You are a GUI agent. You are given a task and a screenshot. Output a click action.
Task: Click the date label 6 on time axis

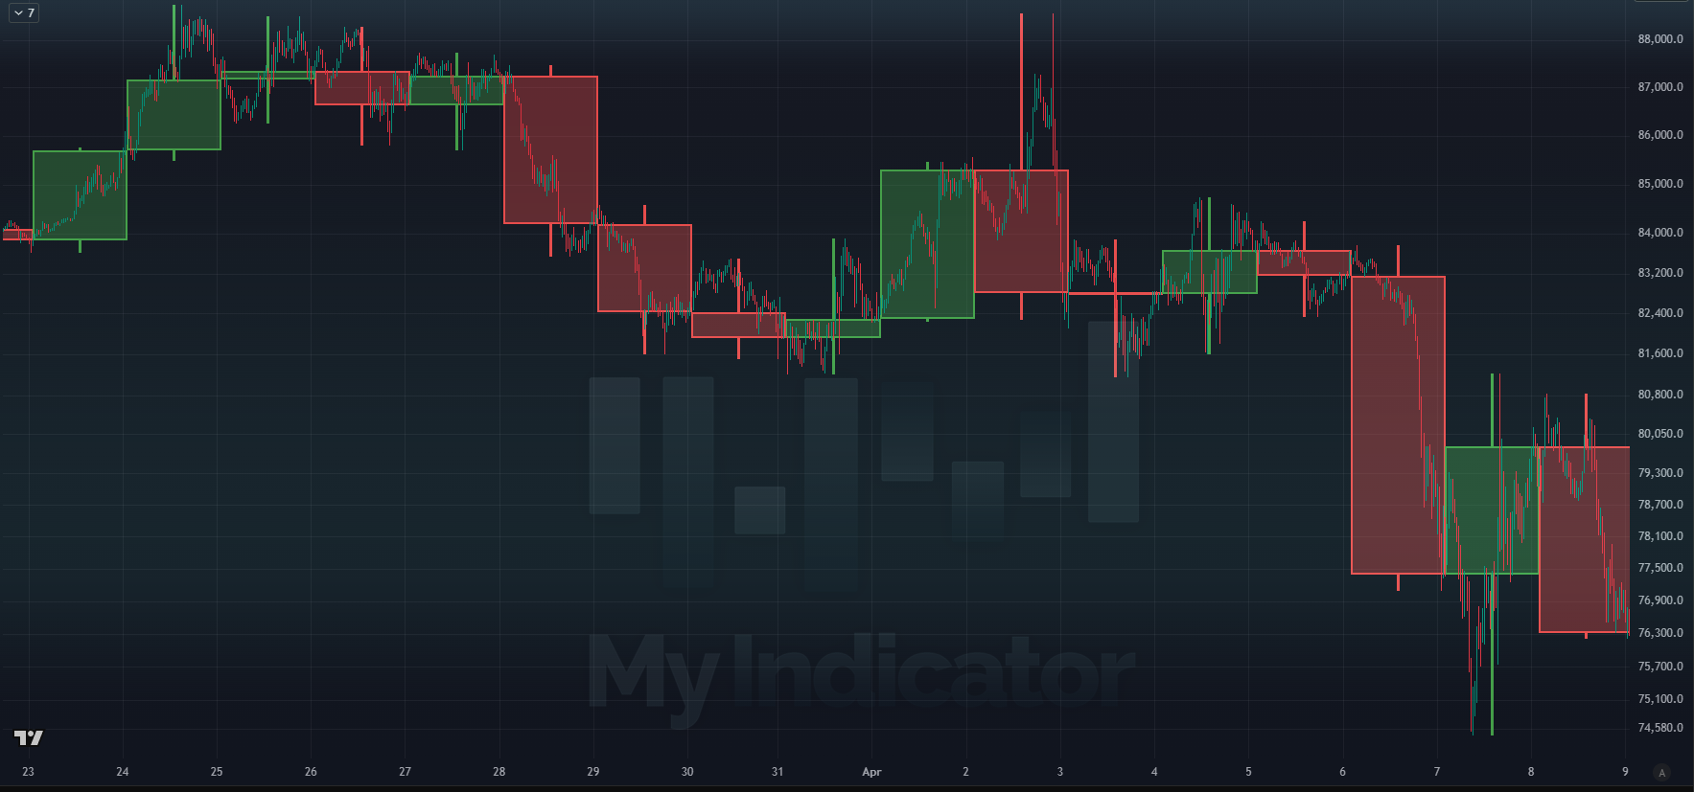click(1342, 772)
